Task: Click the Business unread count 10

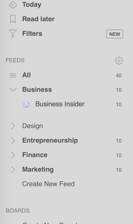Action: tap(119, 90)
